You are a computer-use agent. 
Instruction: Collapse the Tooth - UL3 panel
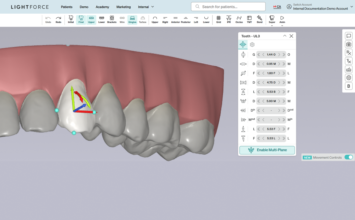[285, 36]
